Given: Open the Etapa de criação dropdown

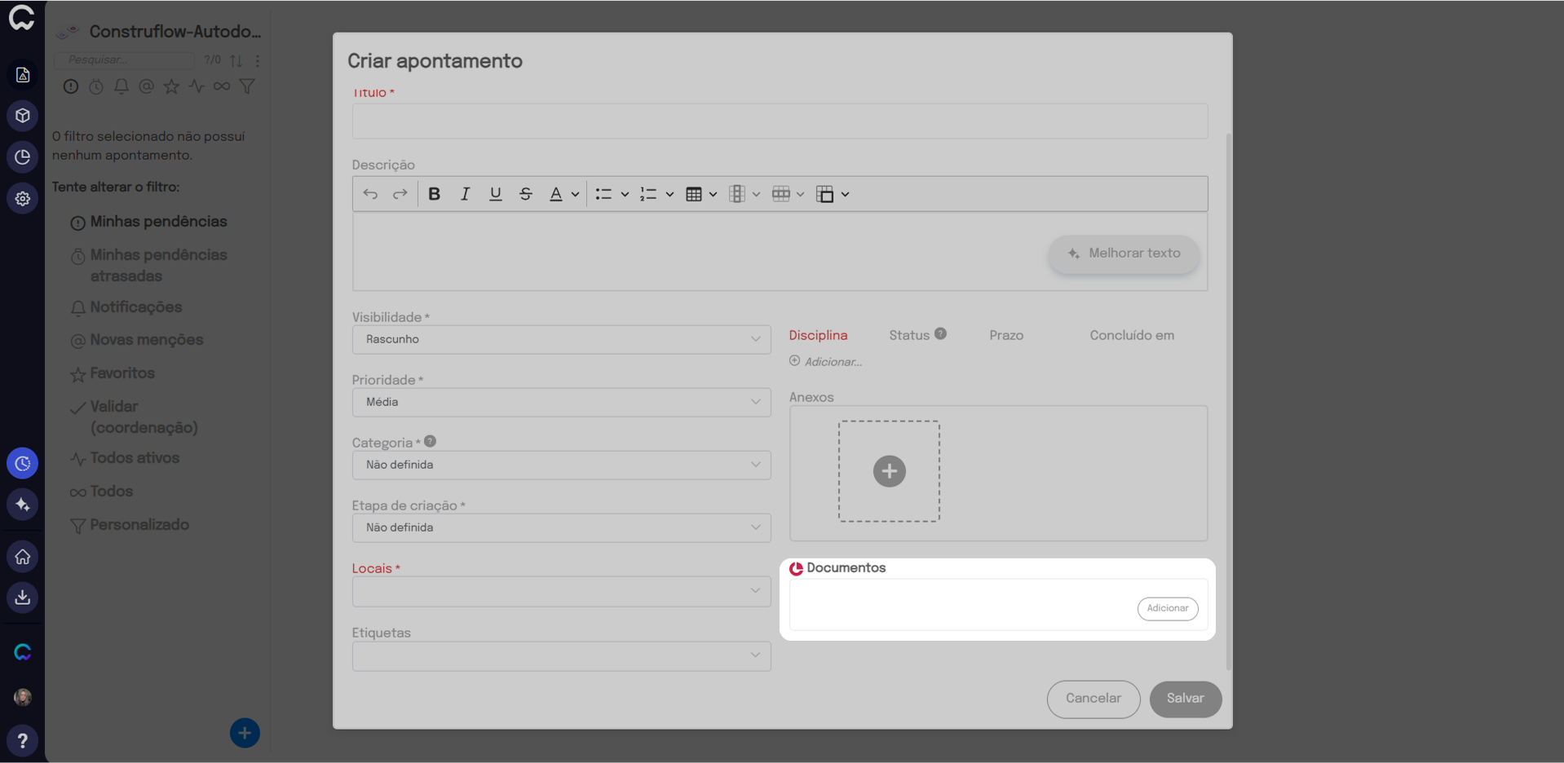Looking at the screenshot, I should coord(561,527).
